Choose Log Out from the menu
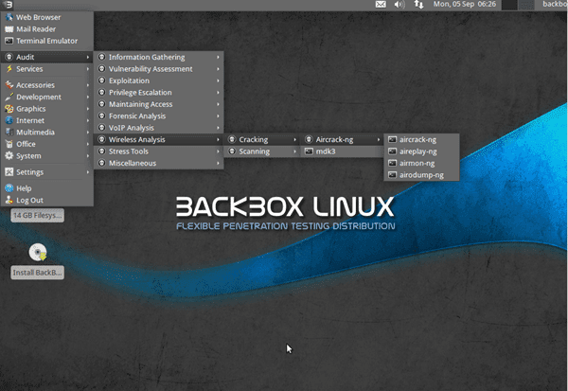The image size is (568, 391). pos(47,200)
